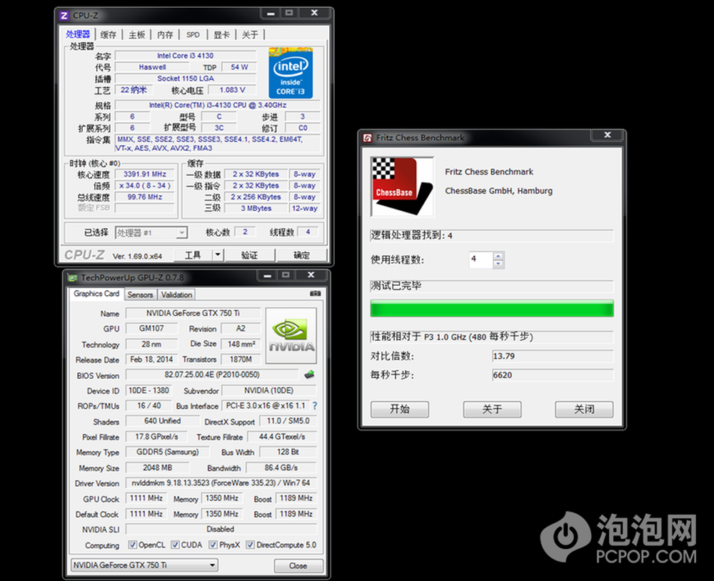The height and width of the screenshot is (581, 714).
Task: Click the multiplier x 34.0 ( 8 - 34 ) value
Action: click(145, 186)
